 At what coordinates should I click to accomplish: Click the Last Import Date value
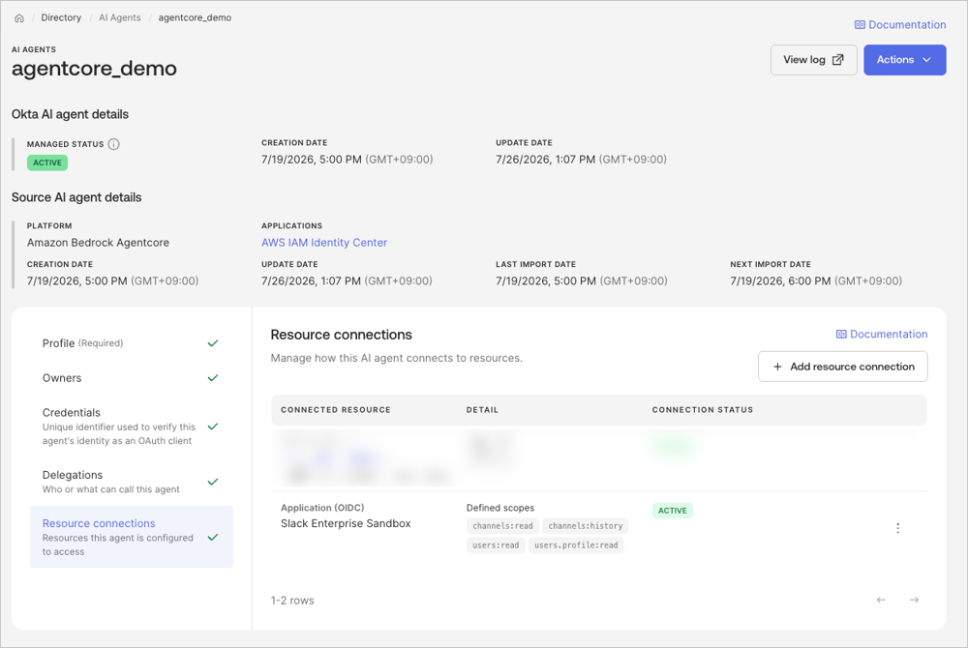tap(582, 281)
